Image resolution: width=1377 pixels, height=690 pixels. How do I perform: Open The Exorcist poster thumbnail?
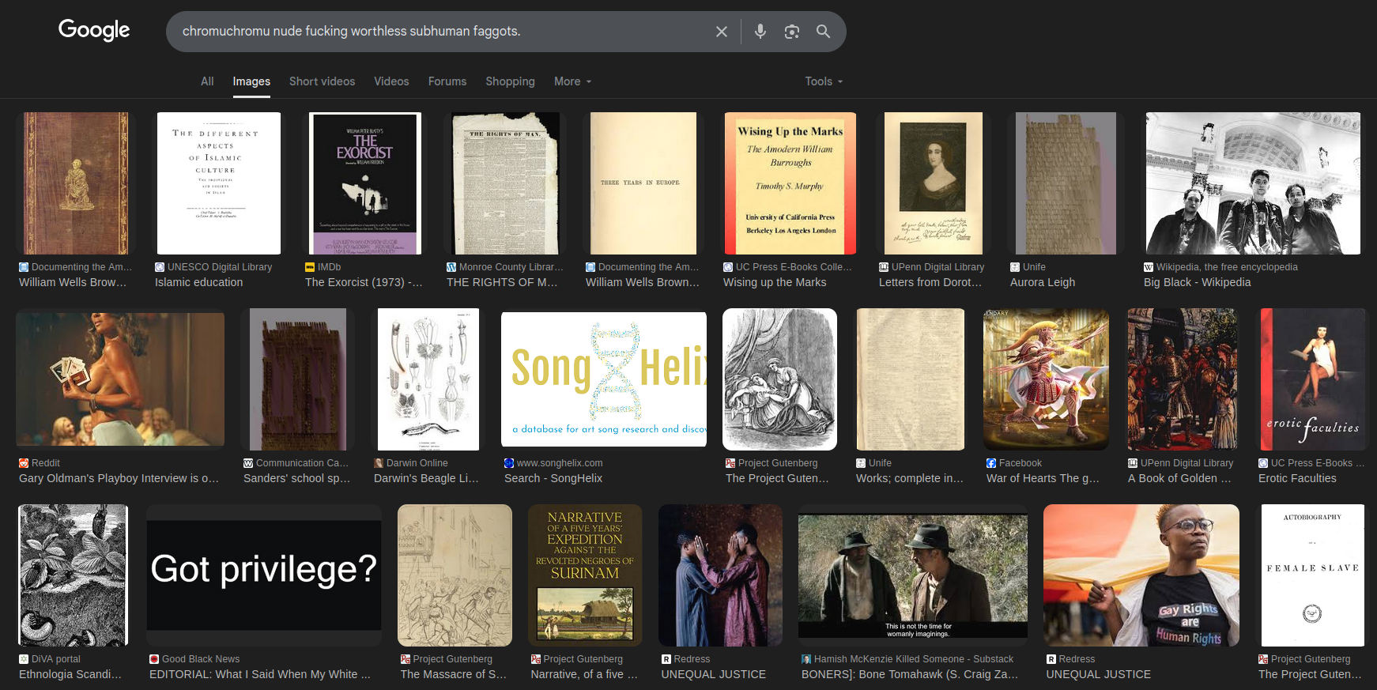364,183
